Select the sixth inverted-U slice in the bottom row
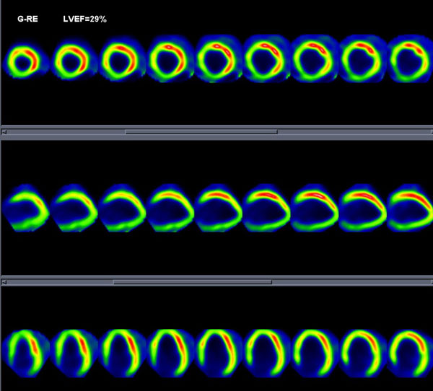This screenshot has width=433, height=391. 266,353
